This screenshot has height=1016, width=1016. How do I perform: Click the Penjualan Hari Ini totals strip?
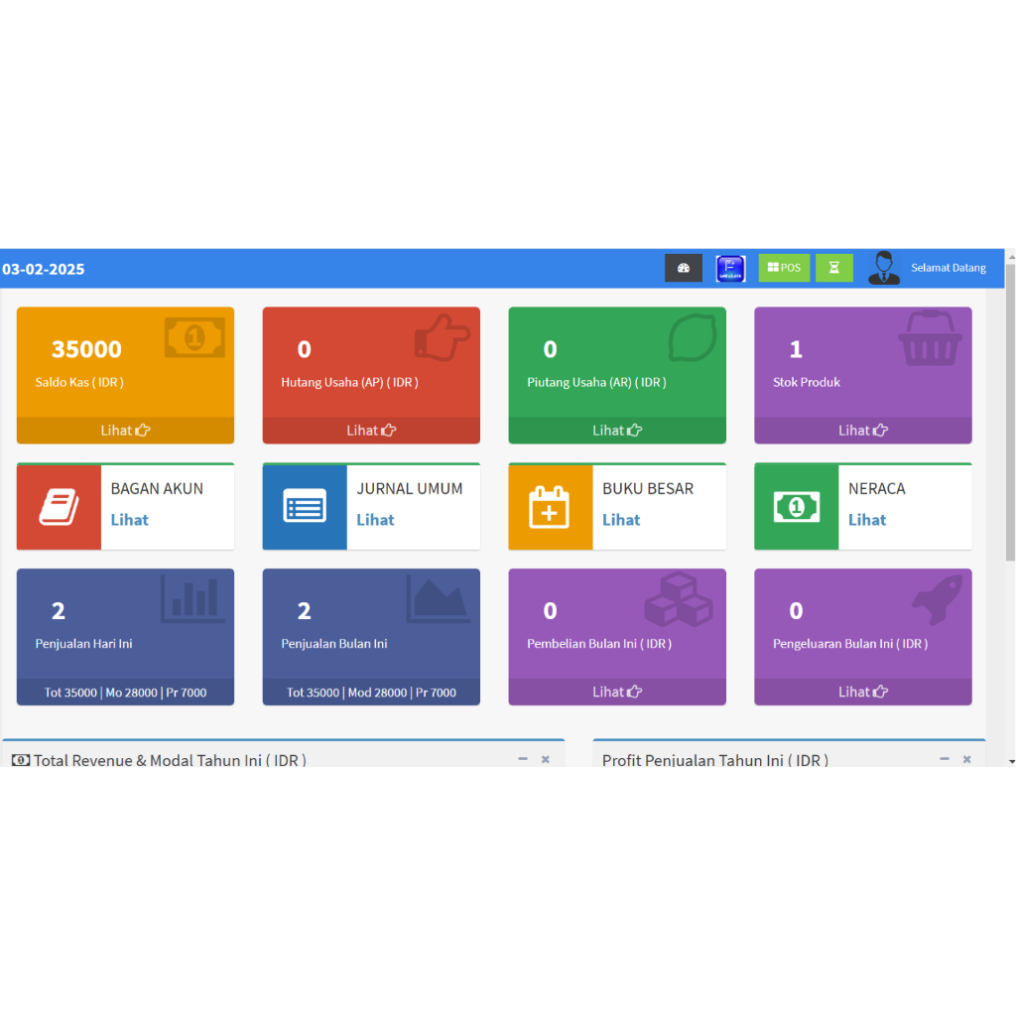pyautogui.click(x=125, y=692)
